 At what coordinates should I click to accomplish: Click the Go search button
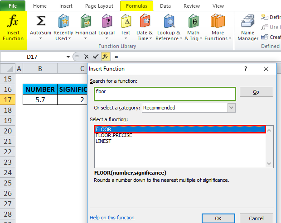pyautogui.click(x=256, y=92)
